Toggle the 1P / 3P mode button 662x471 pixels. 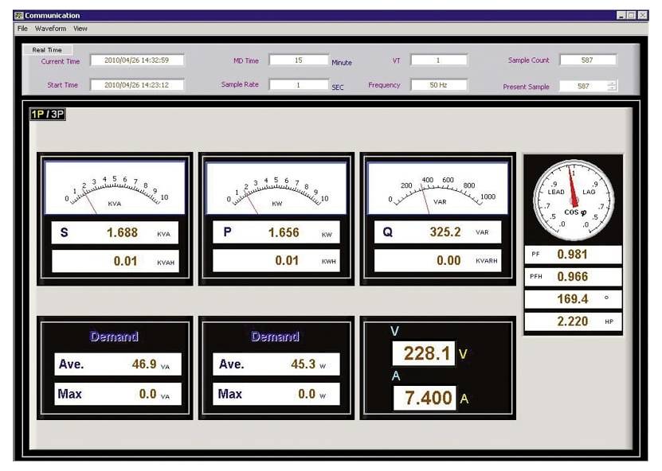(48, 115)
